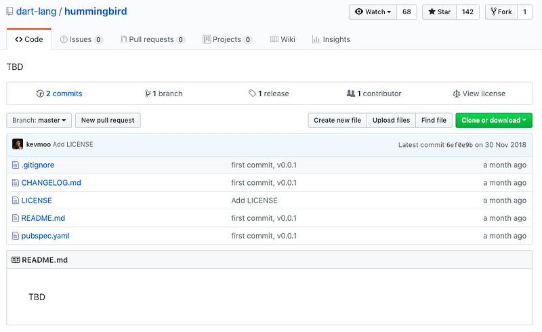This screenshot has height=332, width=542.
Task: Click the eye icon on Watch button
Action: 359,12
